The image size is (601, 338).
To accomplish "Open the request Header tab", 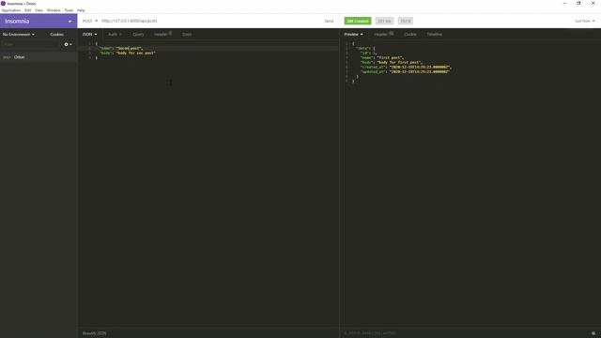I will tap(162, 35).
